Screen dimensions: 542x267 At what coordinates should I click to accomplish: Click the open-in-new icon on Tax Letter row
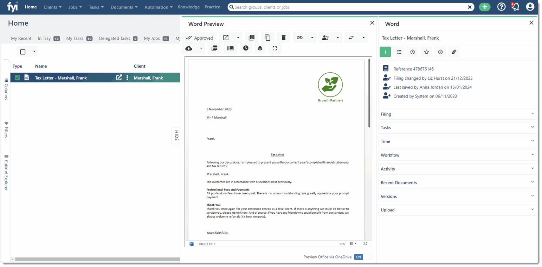[119, 78]
